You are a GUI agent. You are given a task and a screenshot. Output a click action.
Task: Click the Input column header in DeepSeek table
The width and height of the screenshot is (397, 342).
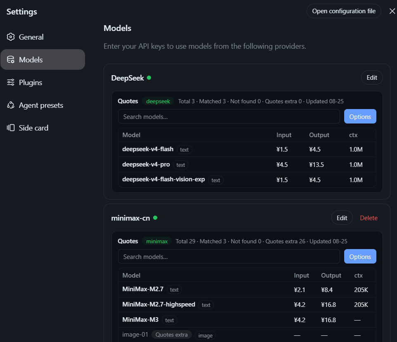(x=284, y=135)
